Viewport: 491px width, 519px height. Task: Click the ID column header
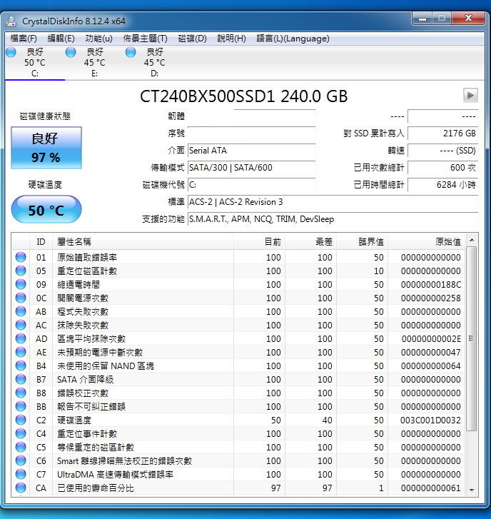coord(41,241)
